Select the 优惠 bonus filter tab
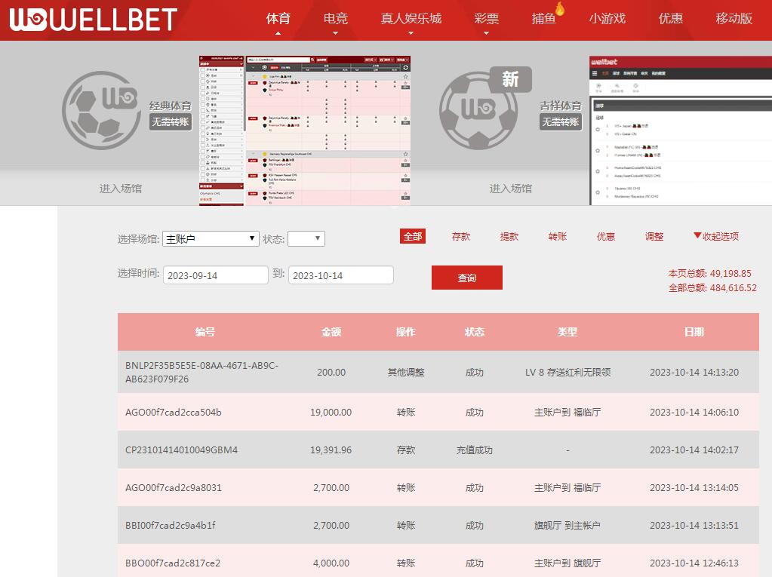Viewport: 772px width, 577px height. pyautogui.click(x=605, y=237)
